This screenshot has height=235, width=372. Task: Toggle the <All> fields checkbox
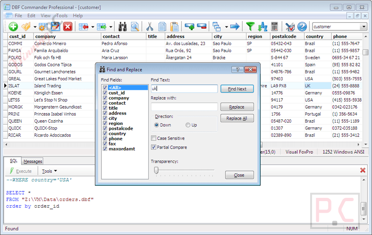pos(105,88)
